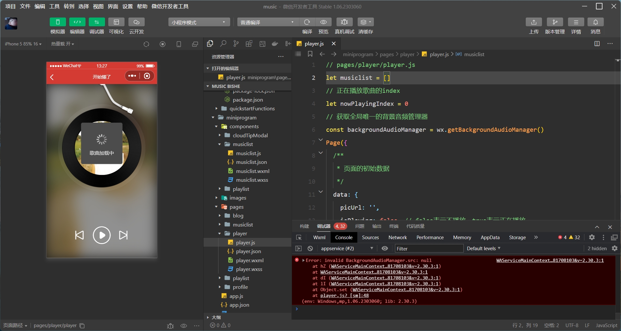Toggle the simulator (模拟器) panel button
This screenshot has width=621, height=331.
pyautogui.click(x=58, y=22)
